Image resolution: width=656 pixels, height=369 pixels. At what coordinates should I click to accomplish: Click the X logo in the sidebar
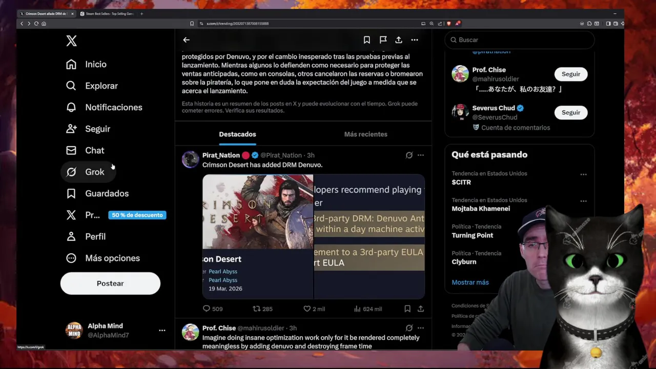(x=71, y=41)
